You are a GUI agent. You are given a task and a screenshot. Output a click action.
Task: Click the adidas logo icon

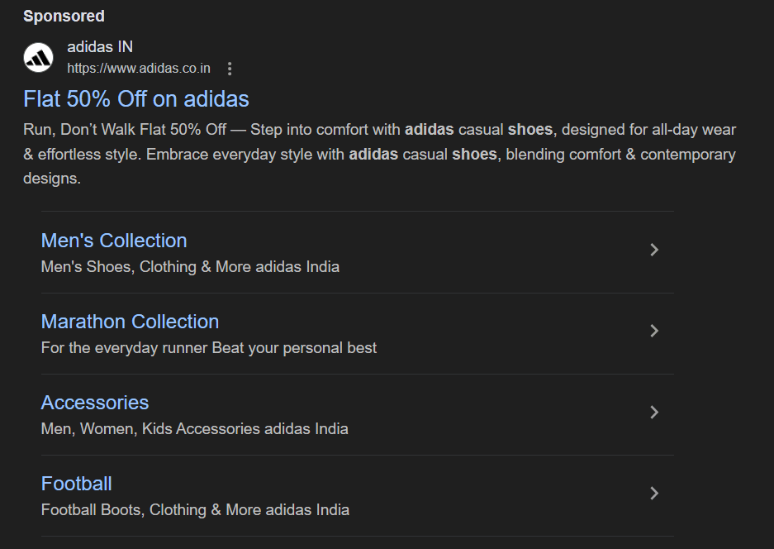[x=39, y=57]
